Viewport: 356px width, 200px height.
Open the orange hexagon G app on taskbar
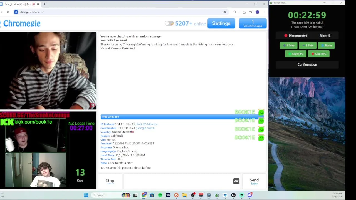click(x=176, y=195)
